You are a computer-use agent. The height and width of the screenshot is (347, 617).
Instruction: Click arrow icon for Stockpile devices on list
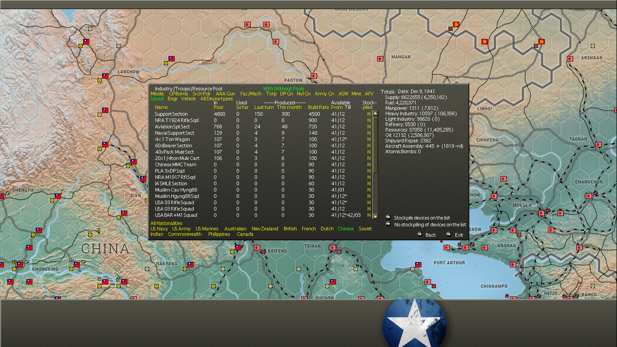(x=388, y=217)
